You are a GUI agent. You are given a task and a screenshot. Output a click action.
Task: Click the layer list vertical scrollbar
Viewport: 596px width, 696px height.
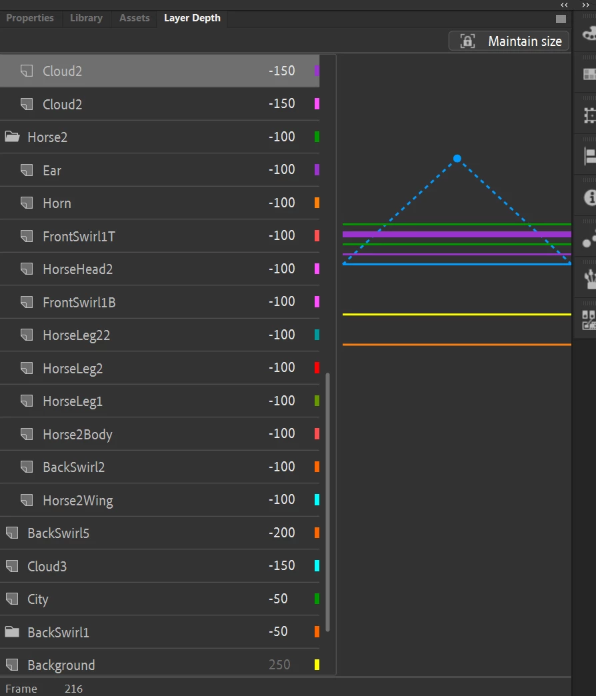coord(328,501)
